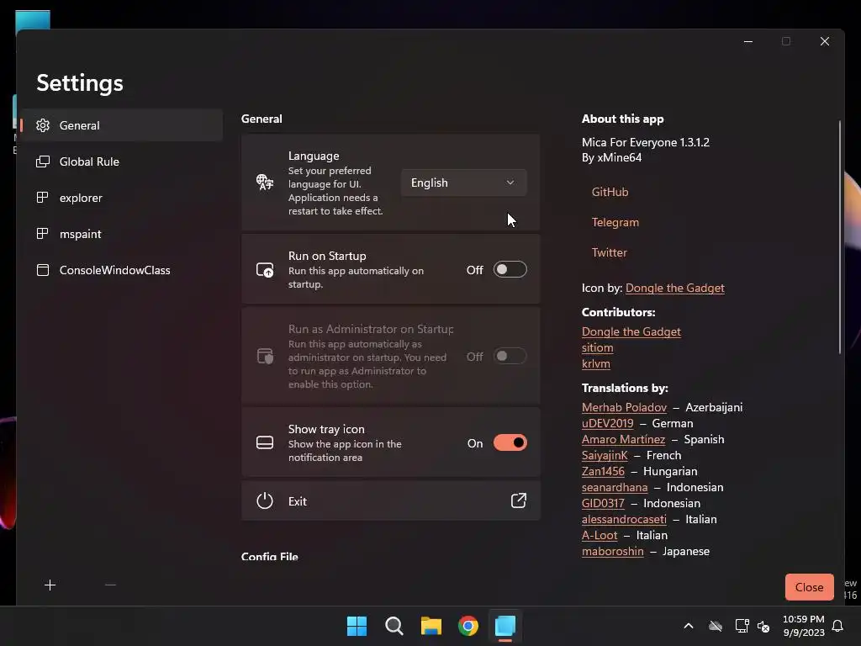
Task: Minimize the Settings window
Action: tap(747, 41)
